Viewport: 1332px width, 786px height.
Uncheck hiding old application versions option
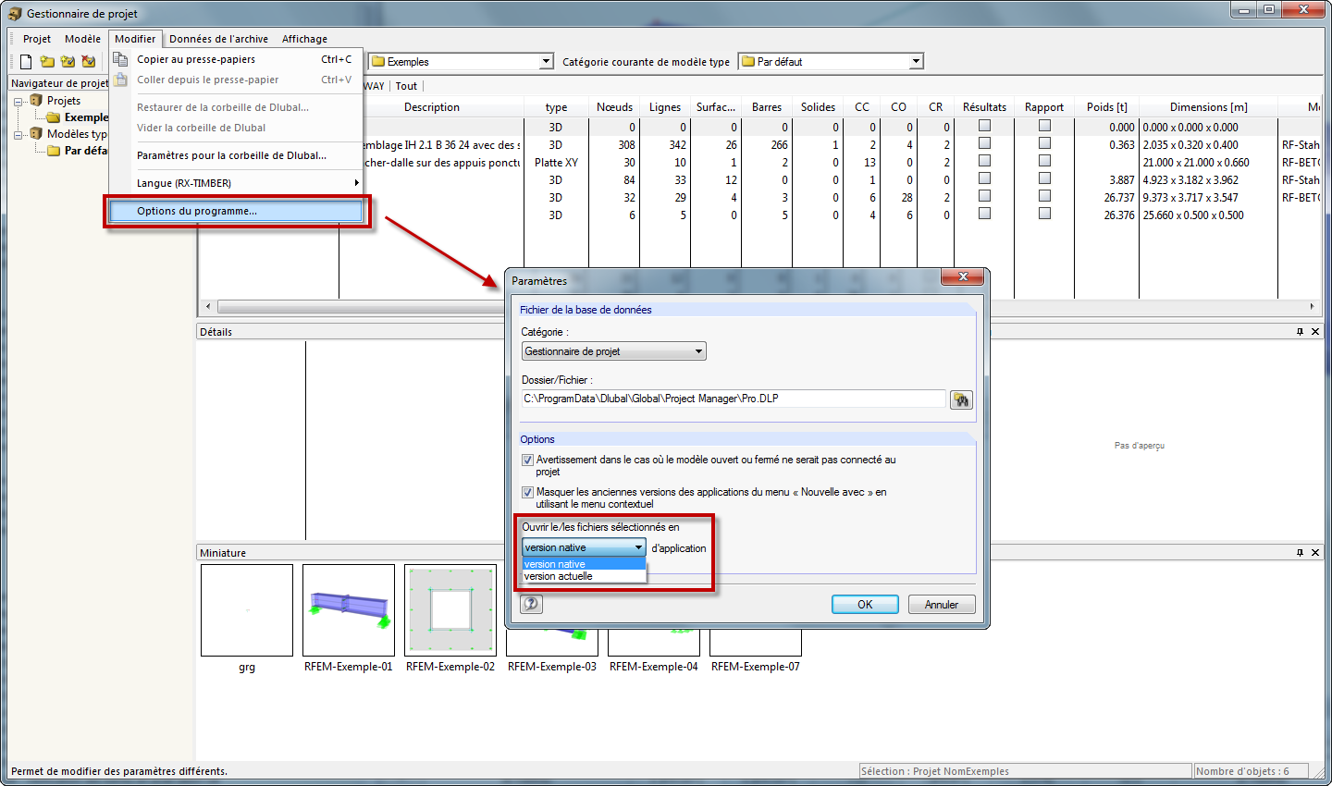[x=527, y=492]
